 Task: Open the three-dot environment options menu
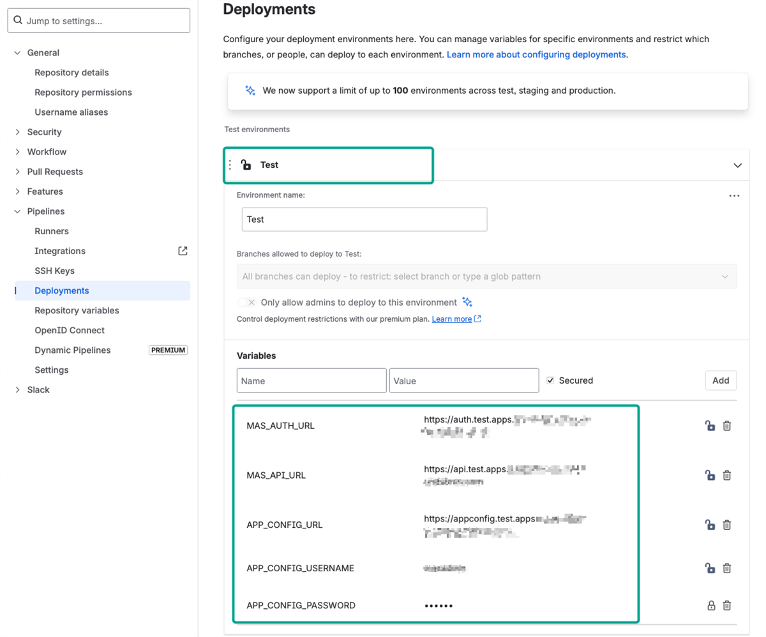click(x=734, y=196)
